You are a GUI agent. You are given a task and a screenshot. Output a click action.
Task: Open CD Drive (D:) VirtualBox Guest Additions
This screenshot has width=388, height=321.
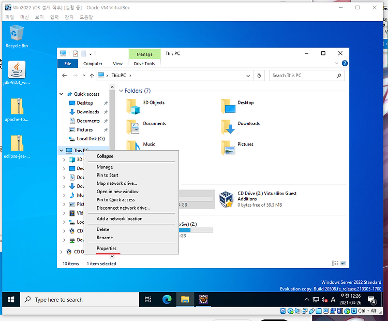pos(258,199)
